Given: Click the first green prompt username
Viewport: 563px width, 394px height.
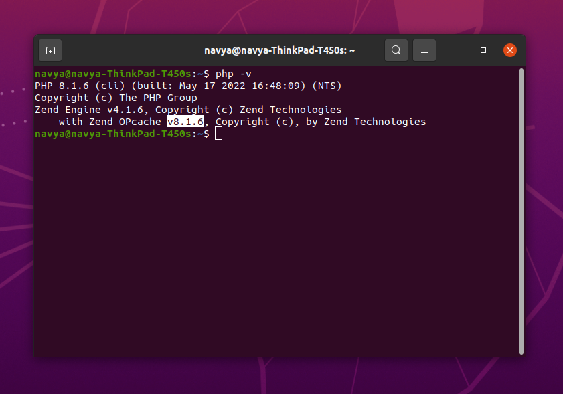Looking at the screenshot, I should click(113, 74).
